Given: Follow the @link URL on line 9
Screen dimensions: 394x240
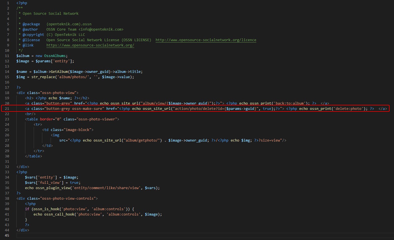Looking at the screenshot, I should pyautogui.click(x=90, y=45).
